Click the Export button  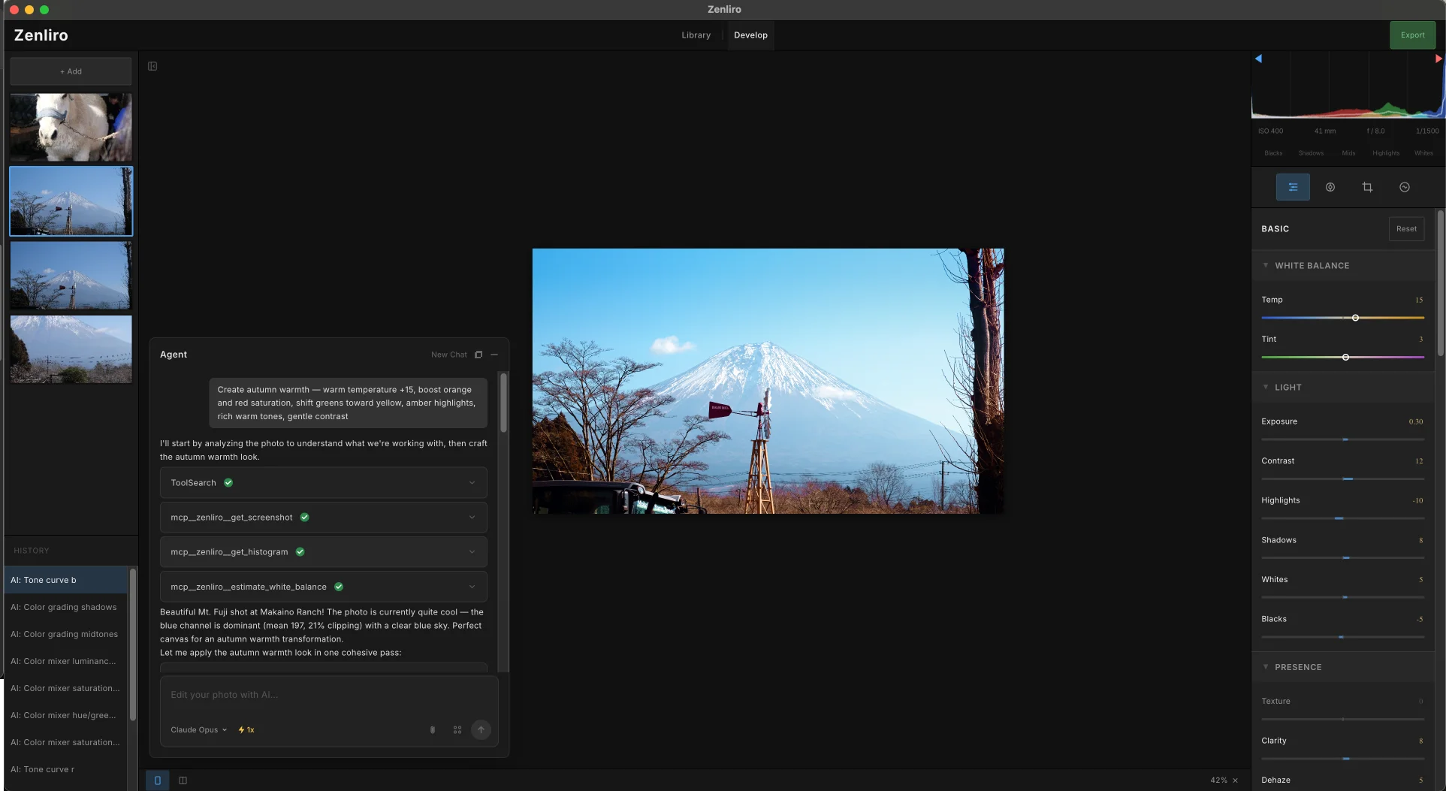(x=1412, y=35)
